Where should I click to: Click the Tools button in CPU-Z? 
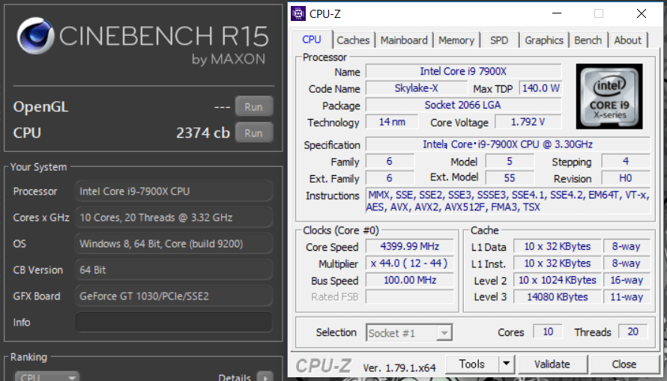pyautogui.click(x=471, y=364)
